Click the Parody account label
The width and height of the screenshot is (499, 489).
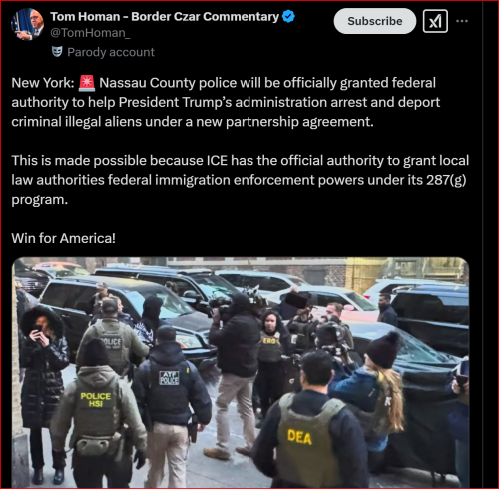[x=111, y=52]
